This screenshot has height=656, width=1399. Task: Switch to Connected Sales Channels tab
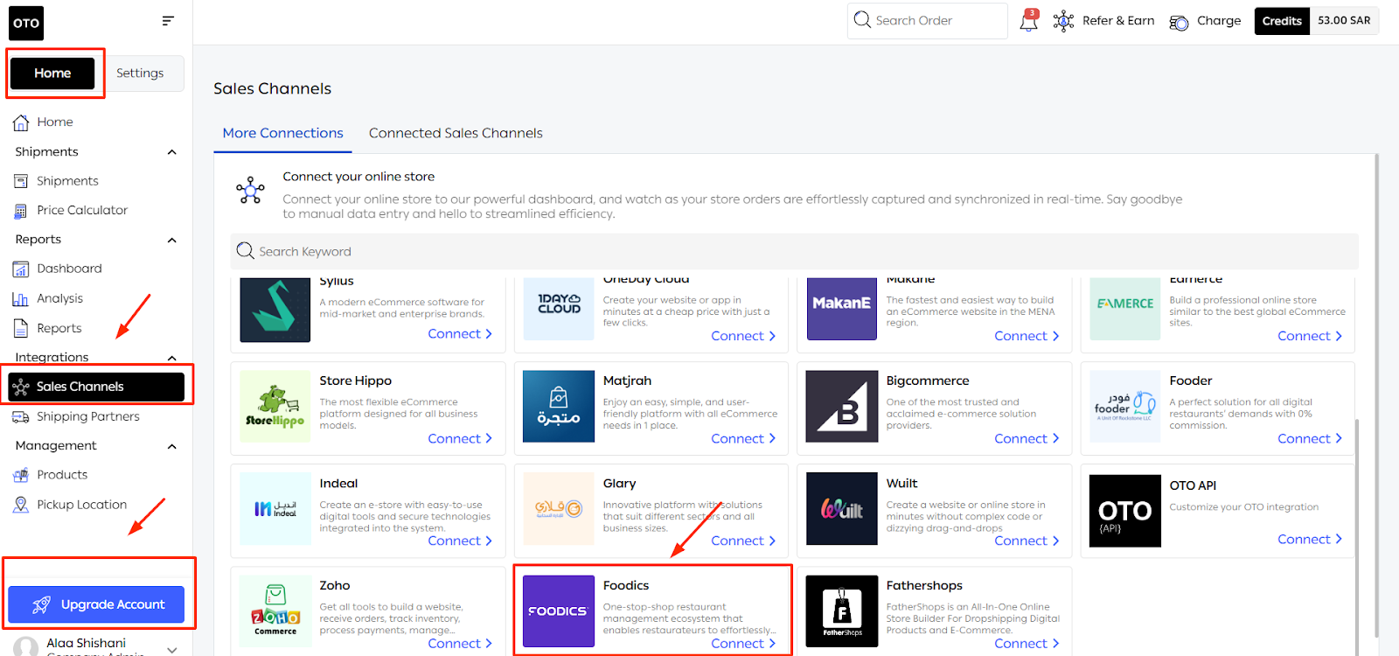tap(456, 133)
